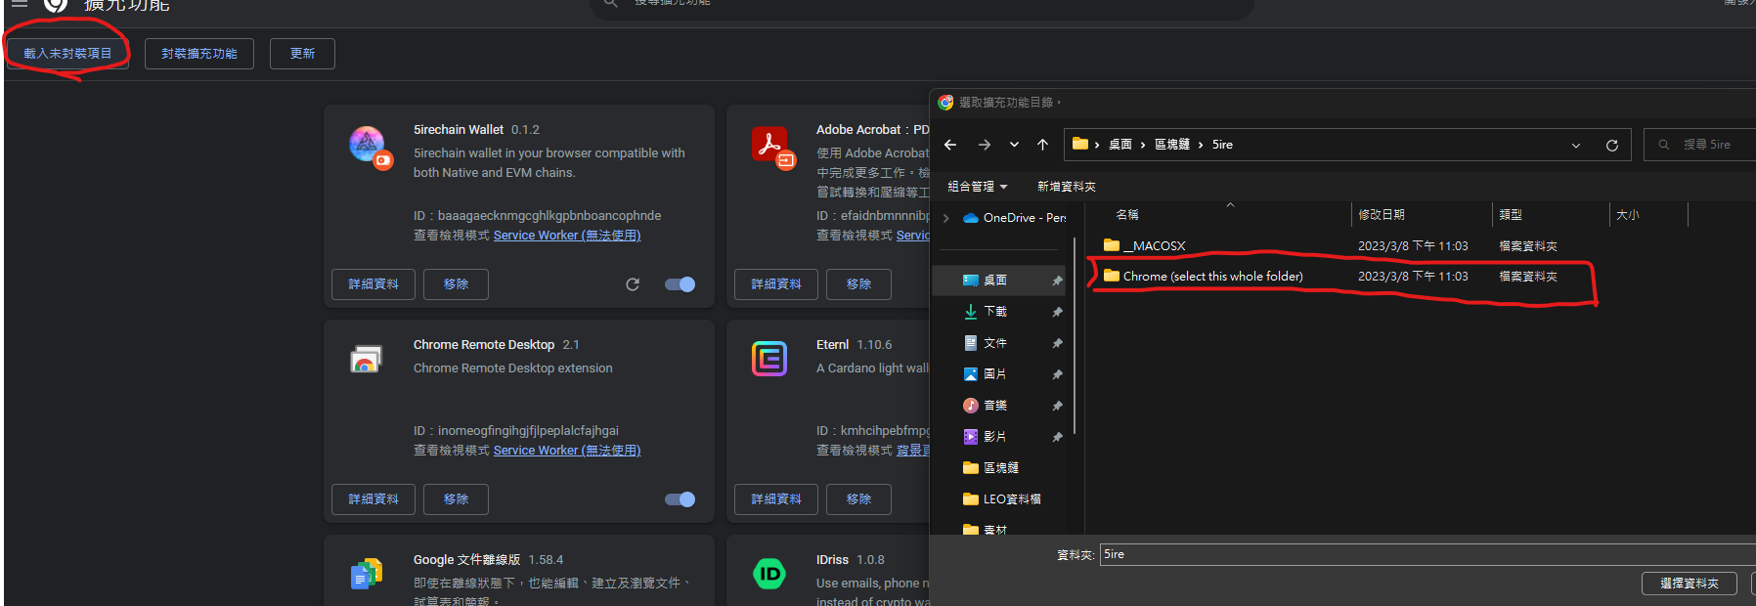
Task: Remove the Eternl extension
Action: [858, 499]
